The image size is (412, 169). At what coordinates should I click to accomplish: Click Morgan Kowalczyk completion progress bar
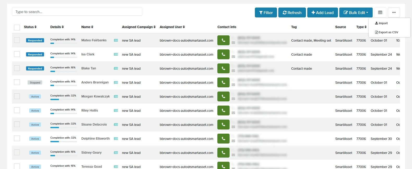64,100
